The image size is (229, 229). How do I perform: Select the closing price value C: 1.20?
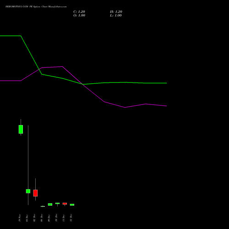(79, 12)
